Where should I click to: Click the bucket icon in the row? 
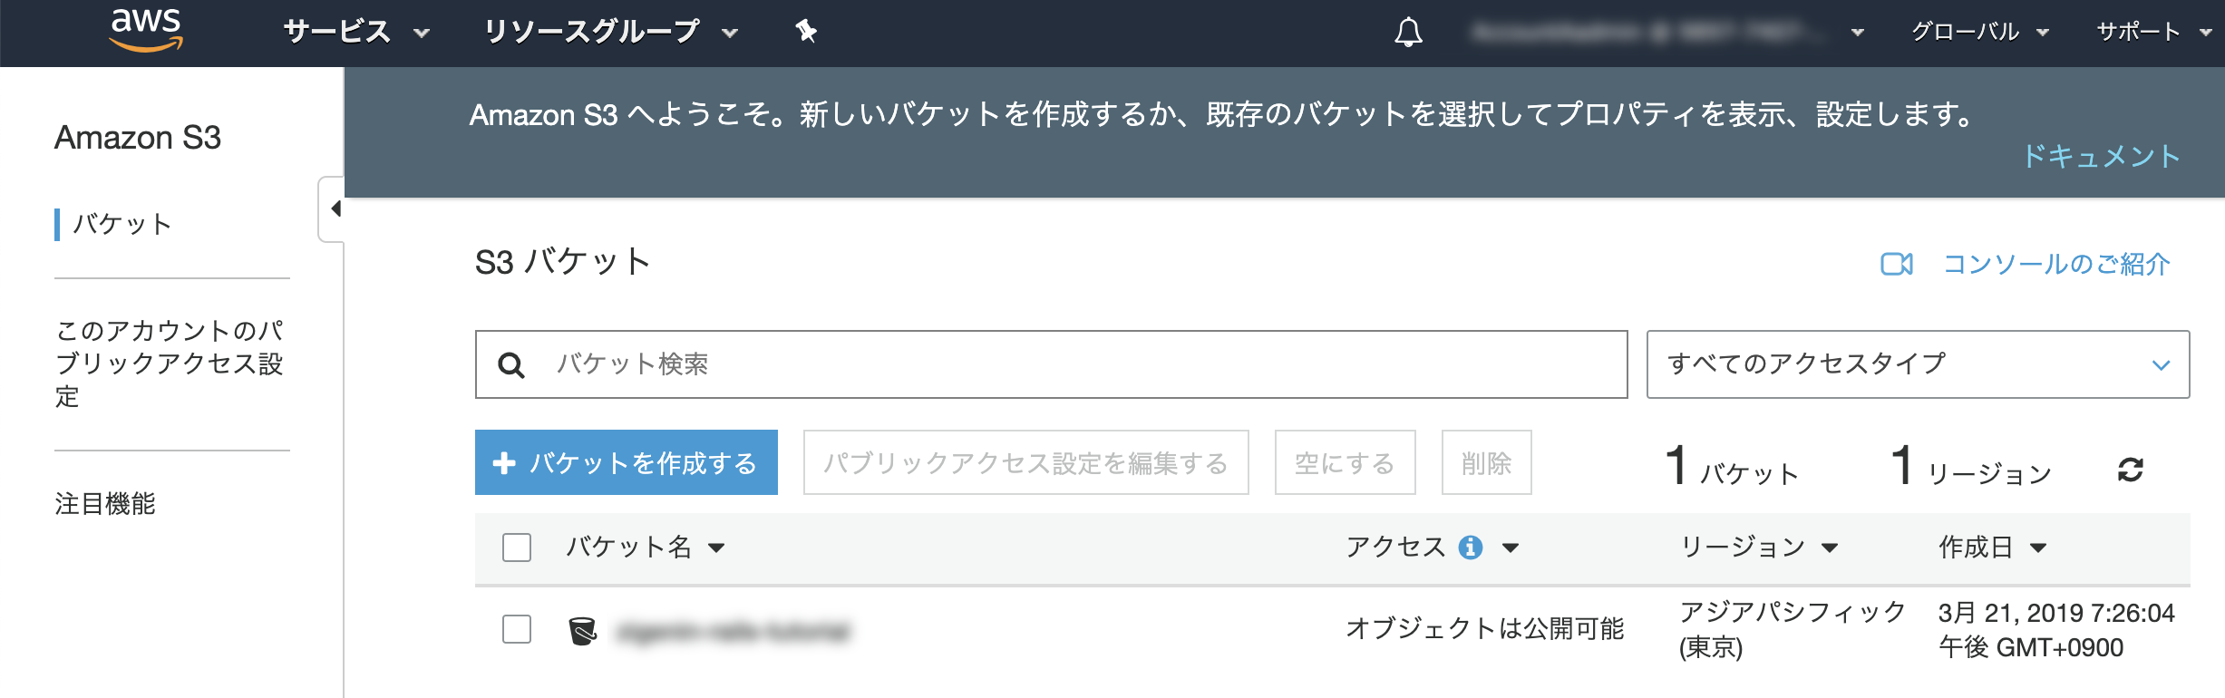click(582, 630)
